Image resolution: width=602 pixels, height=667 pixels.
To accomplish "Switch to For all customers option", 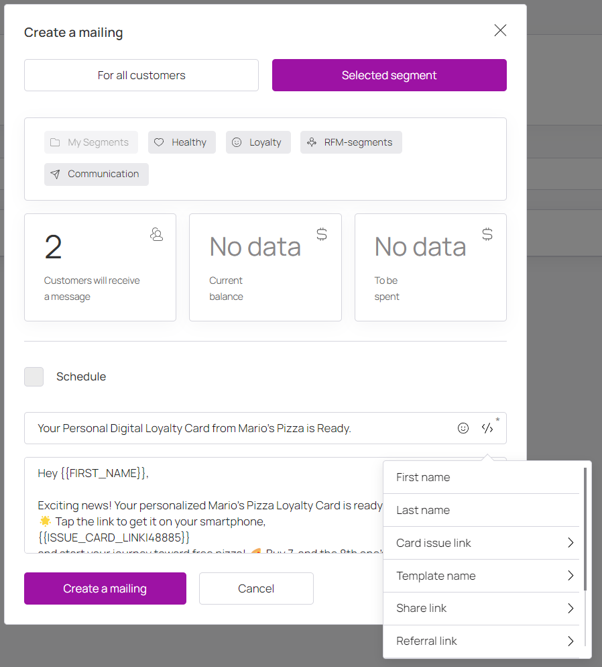I will (x=141, y=75).
